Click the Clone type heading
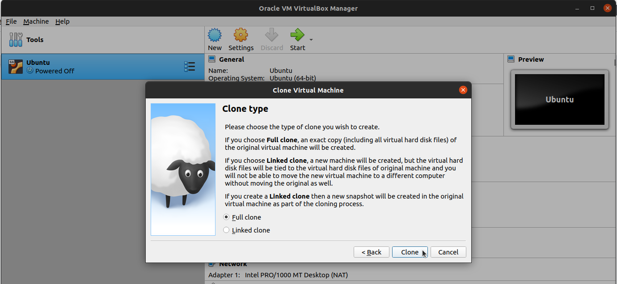The image size is (617, 284). [245, 109]
